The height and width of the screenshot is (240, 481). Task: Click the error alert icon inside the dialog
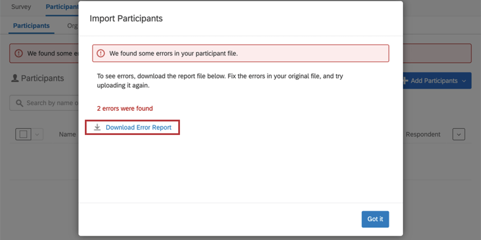101,53
